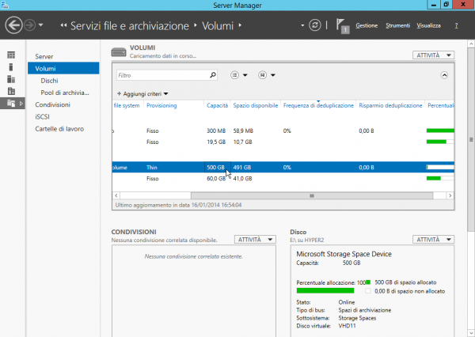The image size is (475, 337).
Task: Sort by file system column header
Action: coord(127,105)
